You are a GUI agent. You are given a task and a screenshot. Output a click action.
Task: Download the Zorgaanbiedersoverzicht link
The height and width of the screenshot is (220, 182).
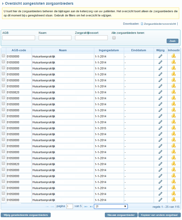click(160, 24)
